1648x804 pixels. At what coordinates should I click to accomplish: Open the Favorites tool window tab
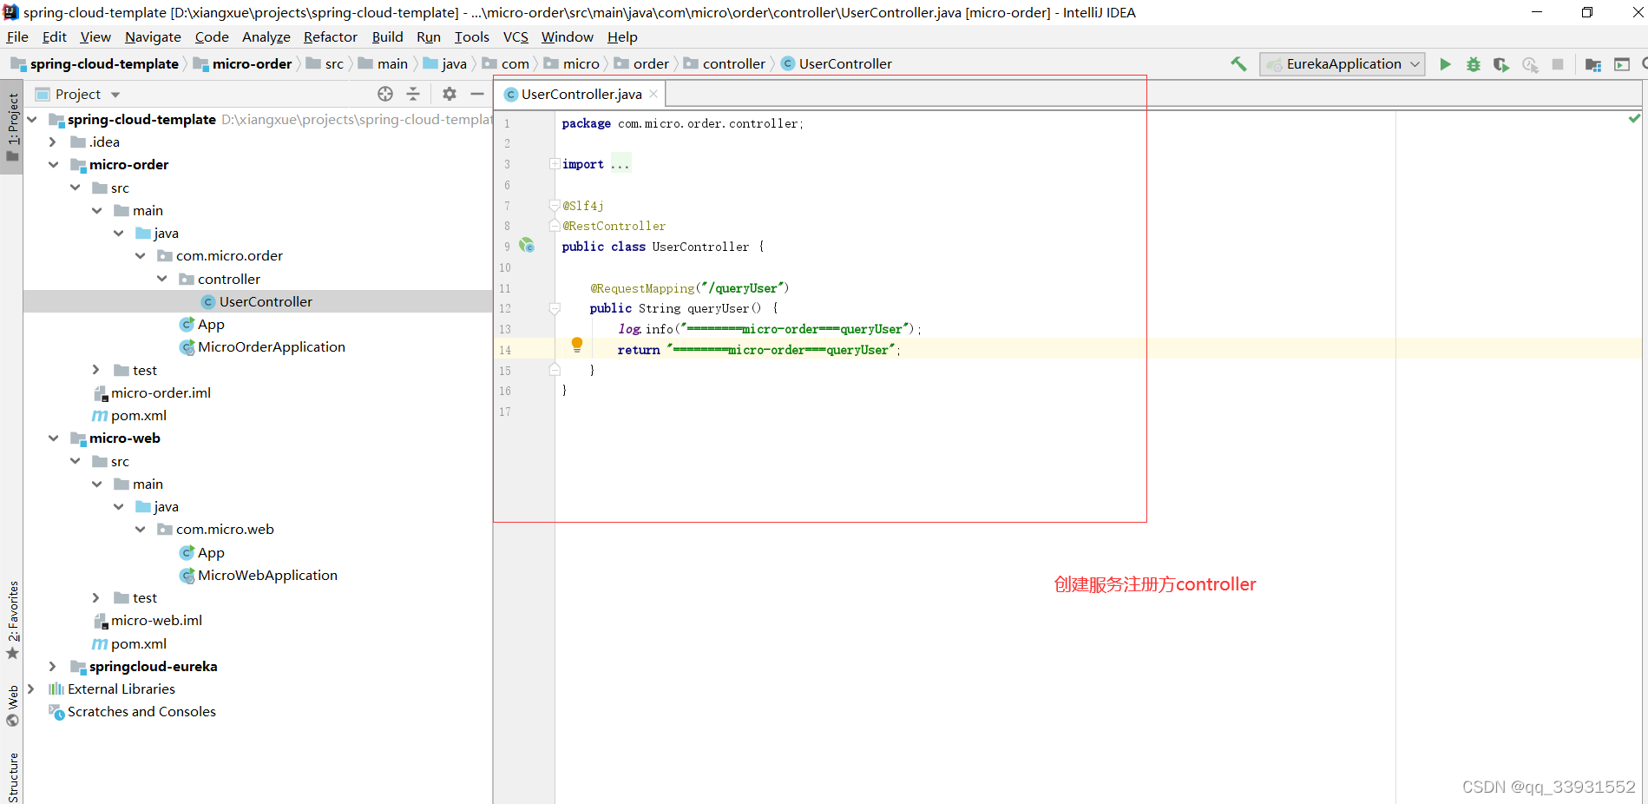[x=12, y=620]
